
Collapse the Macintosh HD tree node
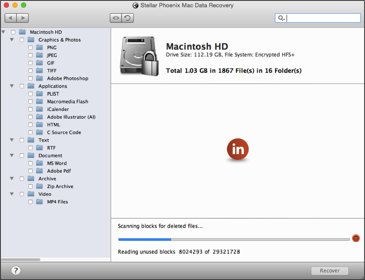pos(3,32)
